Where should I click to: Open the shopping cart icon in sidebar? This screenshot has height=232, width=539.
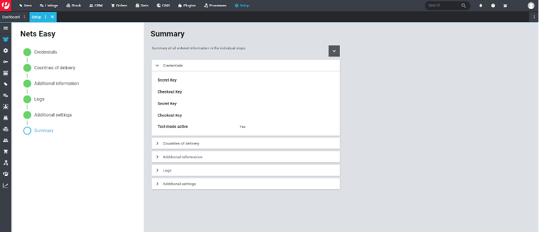pyautogui.click(x=5, y=151)
